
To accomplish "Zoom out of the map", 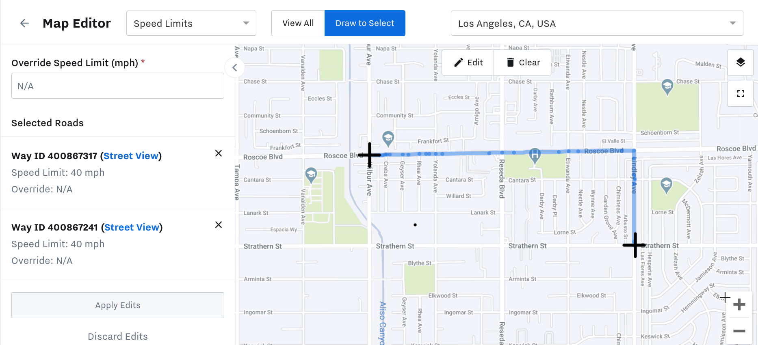I will 739,331.
